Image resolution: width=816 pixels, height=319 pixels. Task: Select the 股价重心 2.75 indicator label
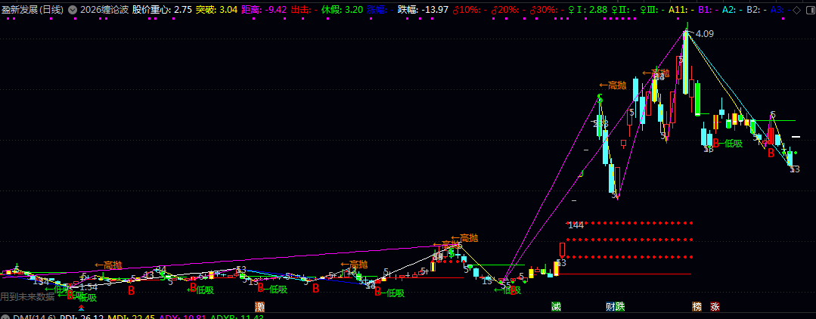tap(161, 10)
